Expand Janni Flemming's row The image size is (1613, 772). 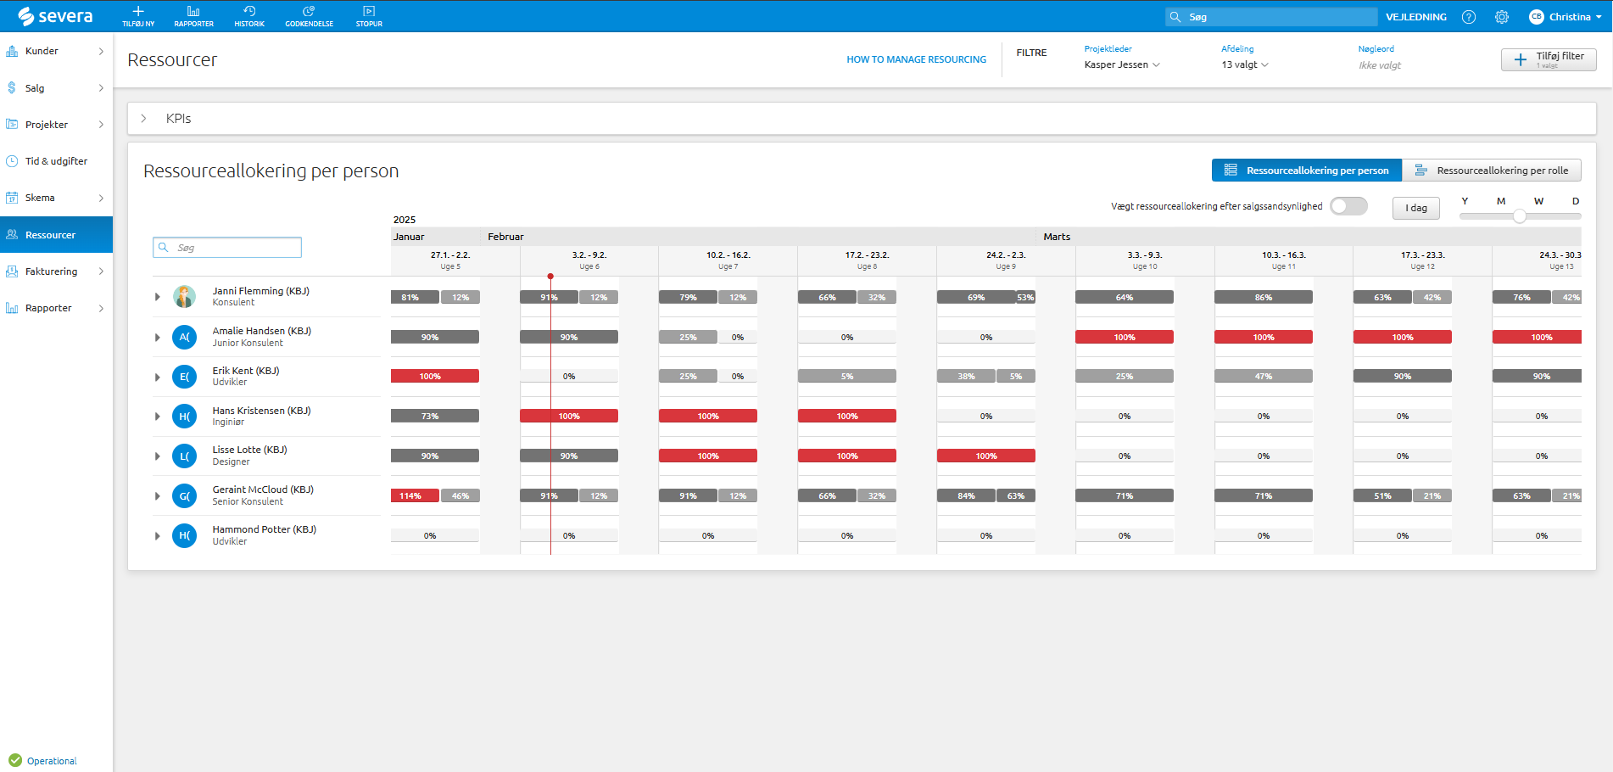tap(158, 297)
